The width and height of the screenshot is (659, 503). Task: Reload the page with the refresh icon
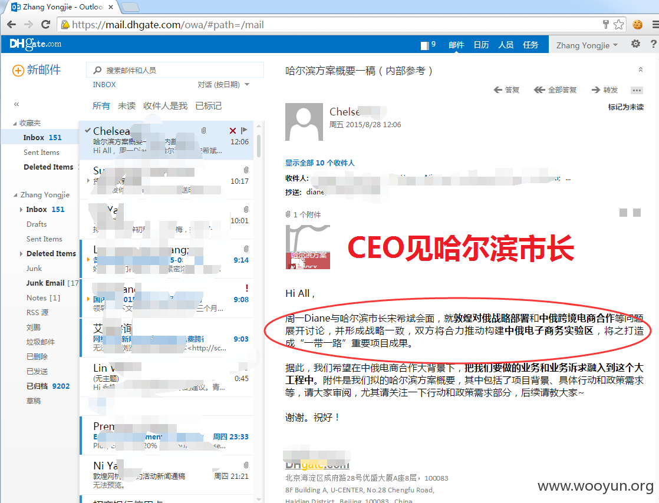coord(46,24)
